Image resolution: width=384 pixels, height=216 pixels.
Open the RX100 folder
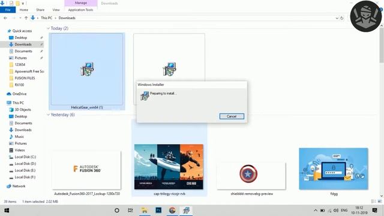(19, 85)
